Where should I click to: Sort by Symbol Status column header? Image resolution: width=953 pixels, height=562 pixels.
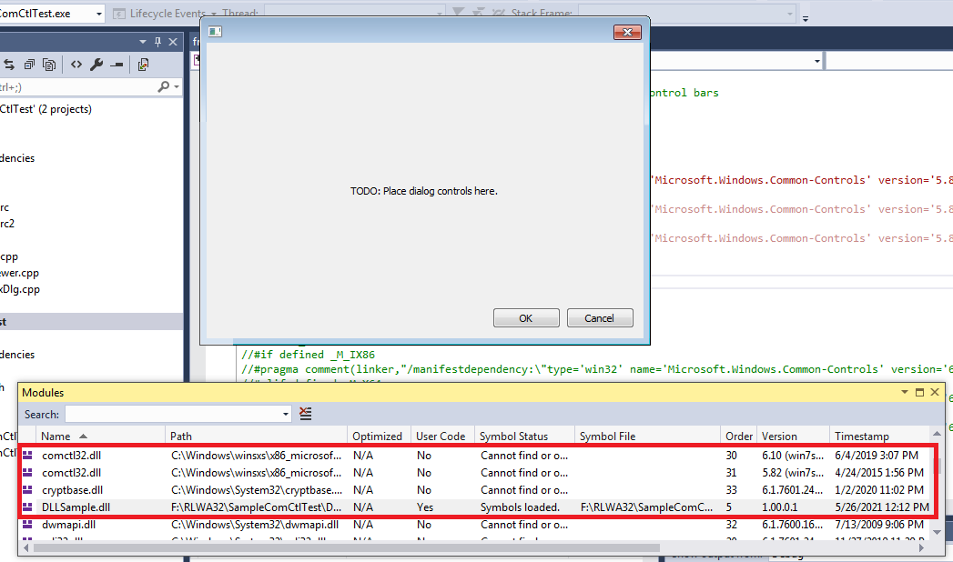[x=524, y=437]
